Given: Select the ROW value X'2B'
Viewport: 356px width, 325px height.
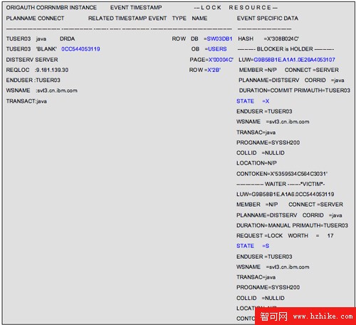Looking at the screenshot, I should click(x=214, y=70).
